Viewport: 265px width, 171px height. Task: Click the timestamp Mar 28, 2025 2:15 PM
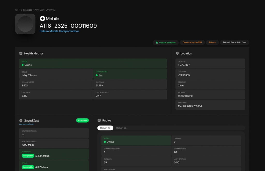tap(190, 106)
